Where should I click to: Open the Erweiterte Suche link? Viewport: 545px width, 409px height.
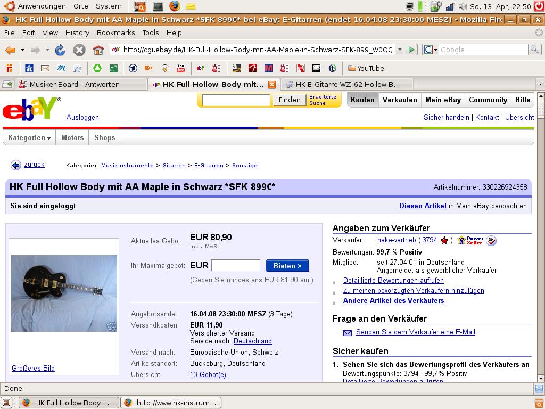[323, 100]
